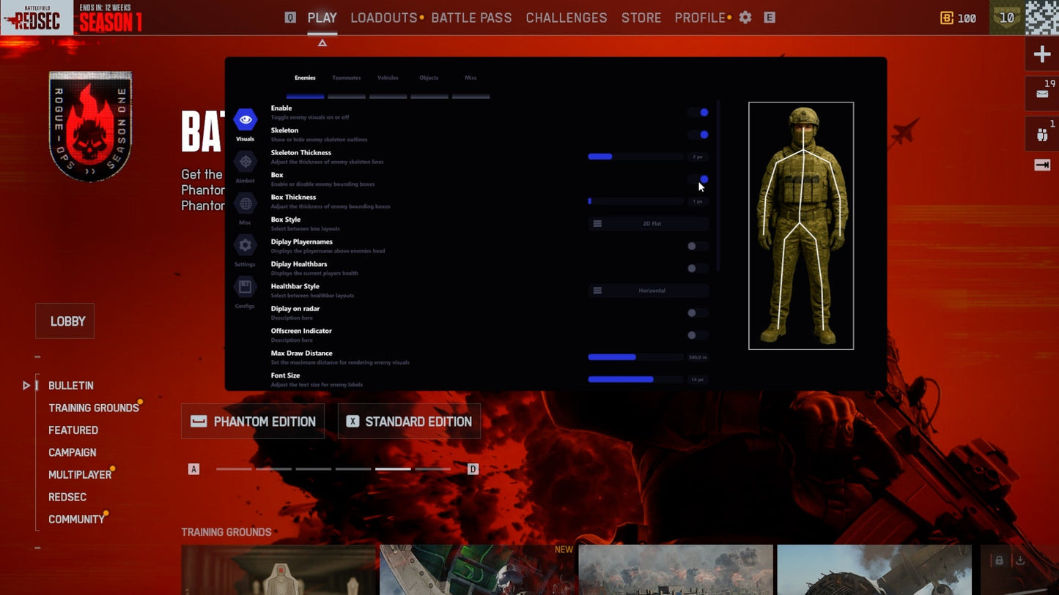The height and width of the screenshot is (595, 1059).
Task: Open the Box Style dropdown showing 2D Flat
Action: coord(649,224)
